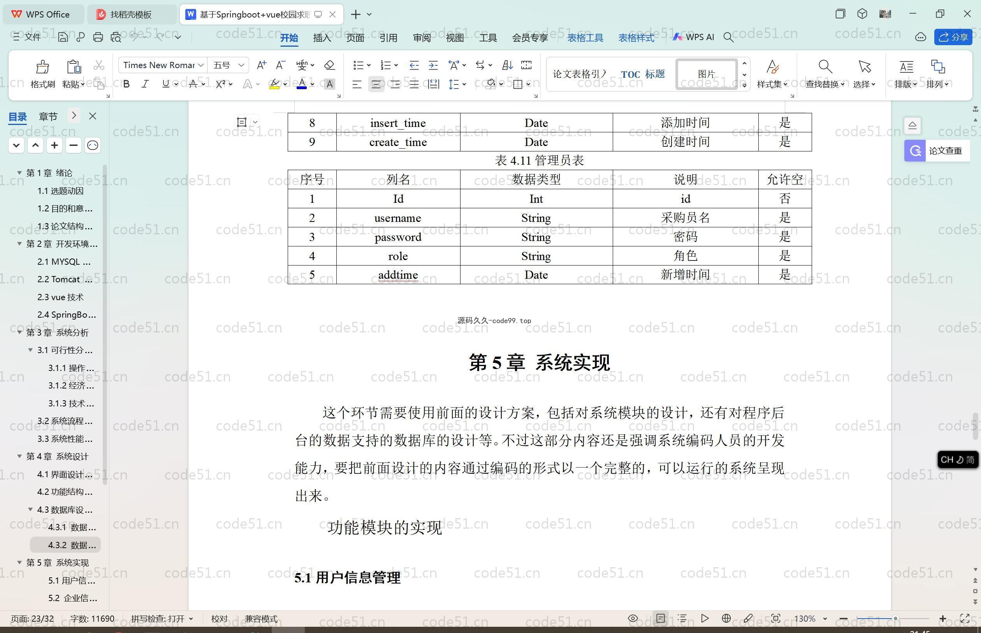Toggle character shading A button
This screenshot has height=633, width=981.
pyautogui.click(x=329, y=84)
